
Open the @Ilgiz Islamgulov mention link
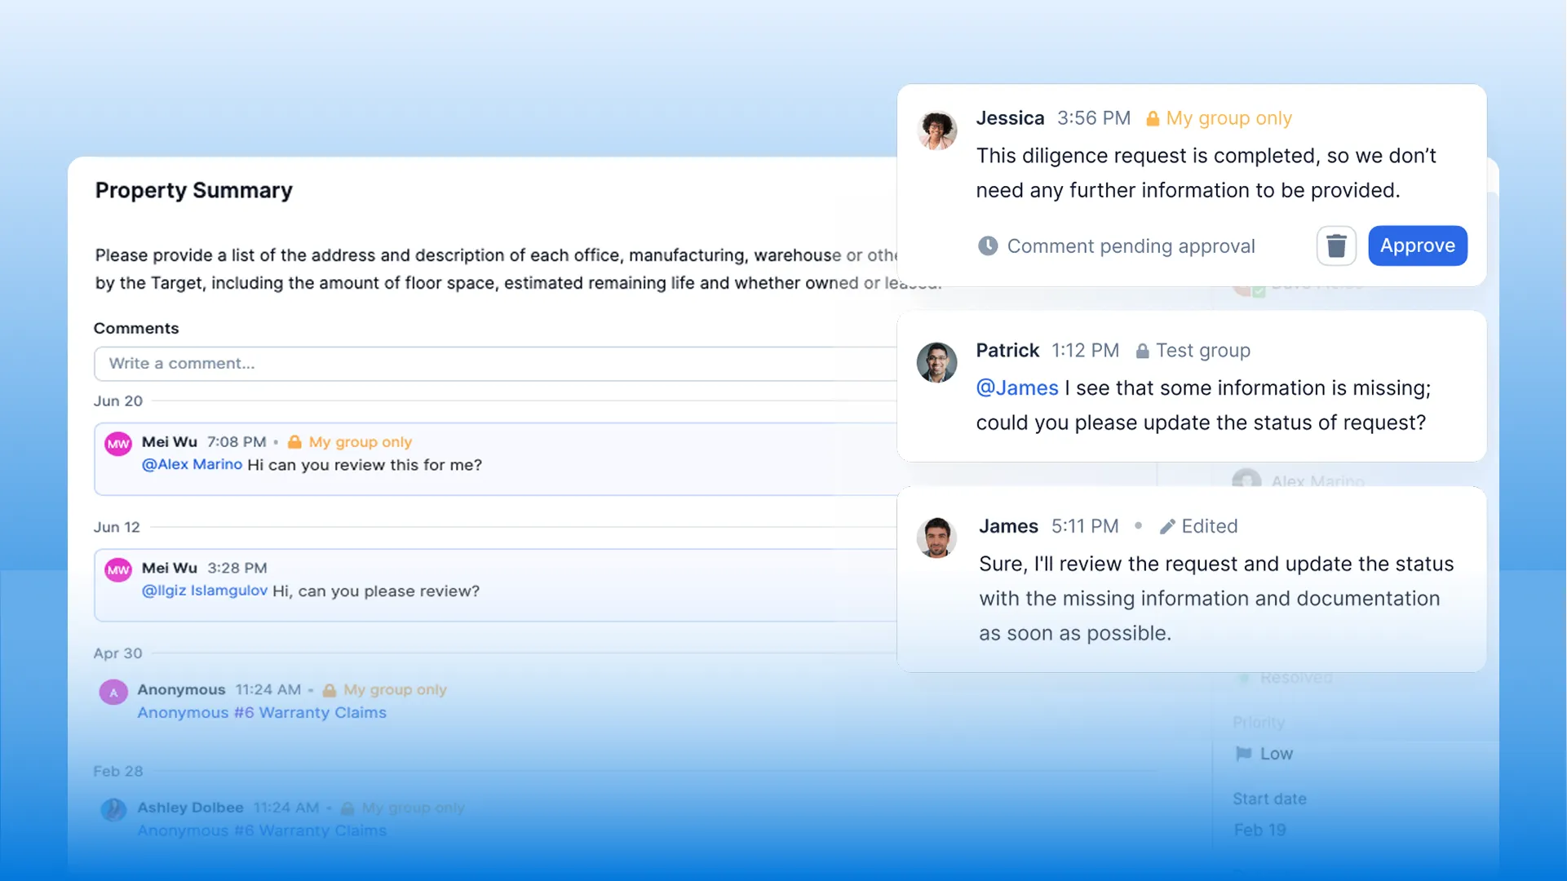(x=204, y=591)
